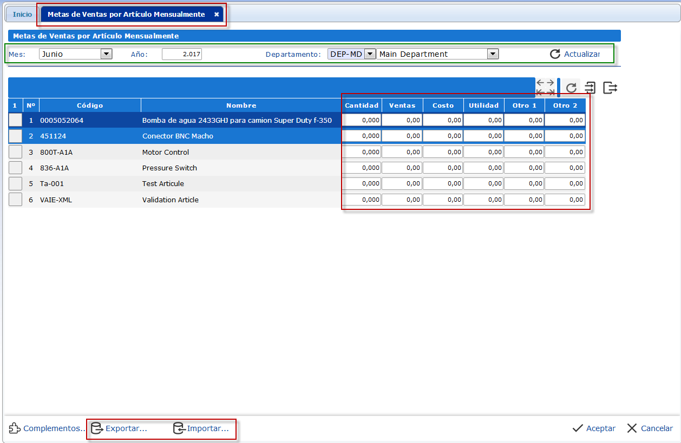Check the selector box for Pressure Switch
Screen dimensions: 681x443
tap(16, 168)
